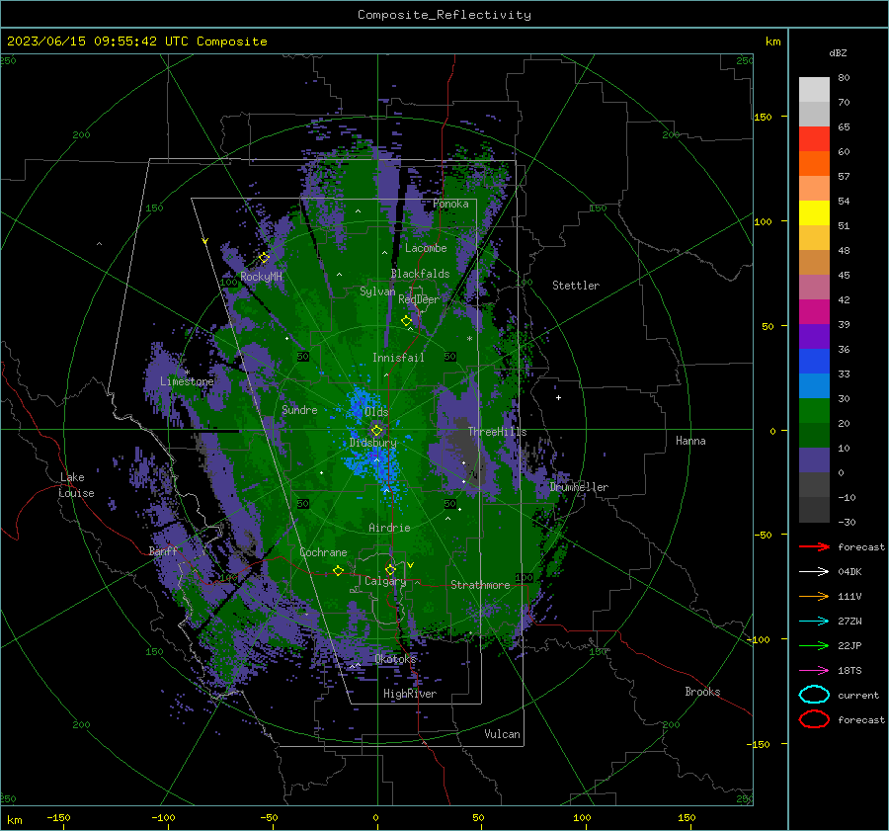The height and width of the screenshot is (831, 889).
Task: Click the Innisfail map label
Action: [x=399, y=358]
